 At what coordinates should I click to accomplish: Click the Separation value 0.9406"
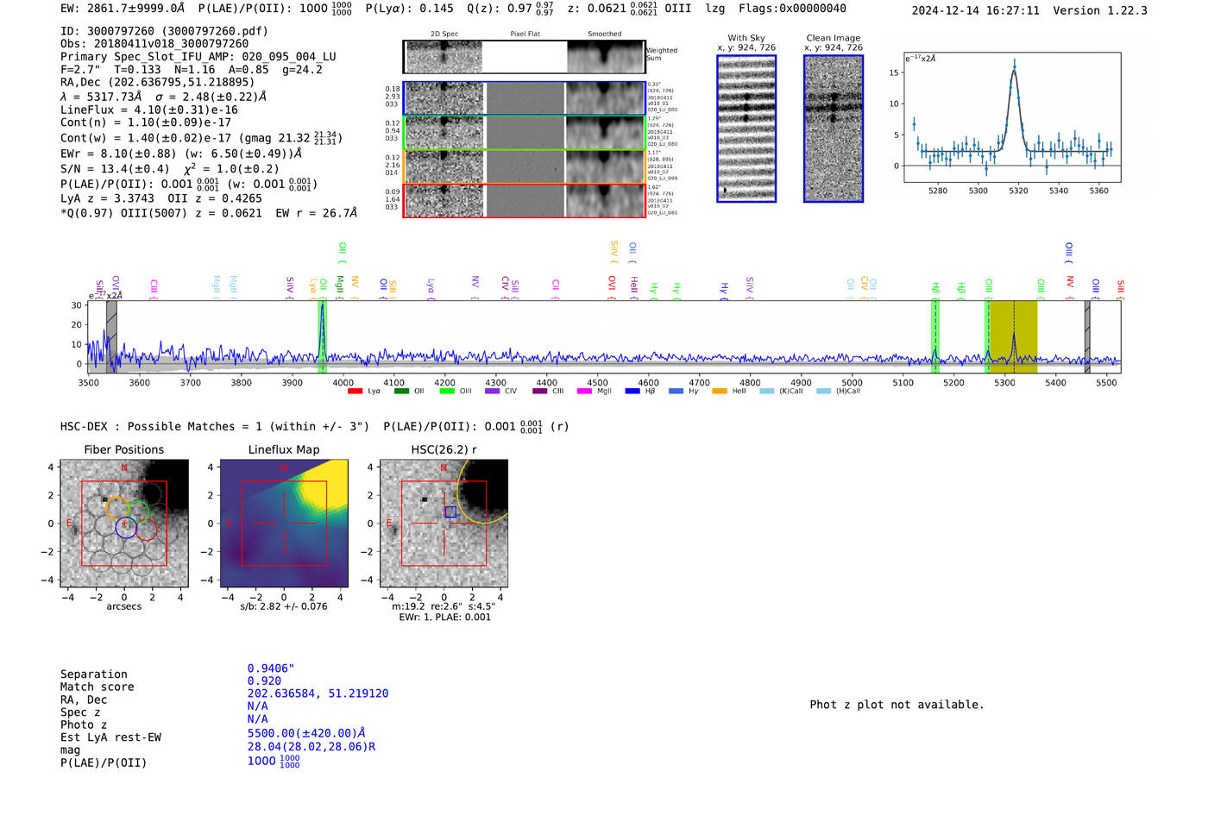[271, 668]
